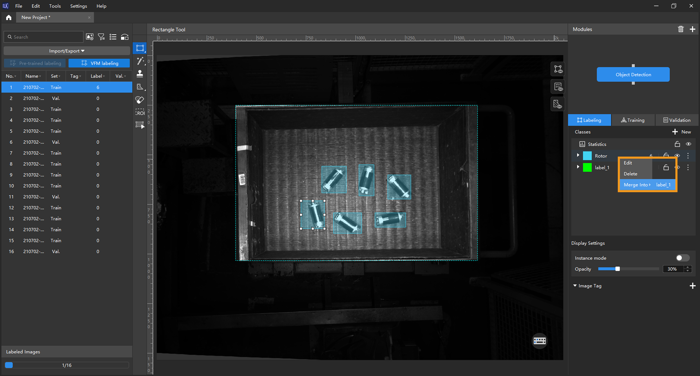
Task: Delete module using trash icon
Action: 680,29
